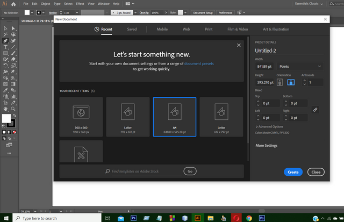Choose portrait orientation
The width and height of the screenshot is (344, 222).
coord(279,82)
